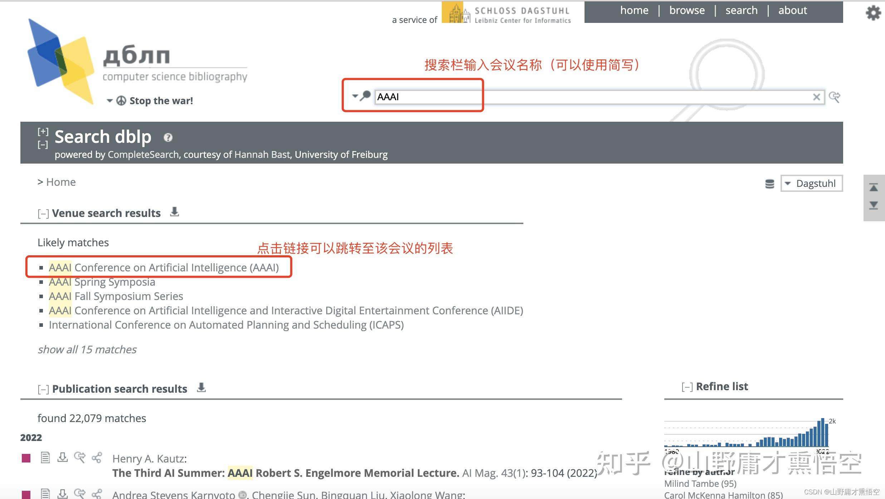
Task: Open the AIIDE conference link
Action: click(286, 311)
